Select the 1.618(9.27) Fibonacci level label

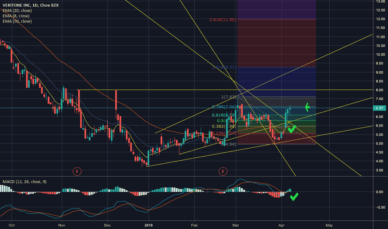tap(224, 67)
